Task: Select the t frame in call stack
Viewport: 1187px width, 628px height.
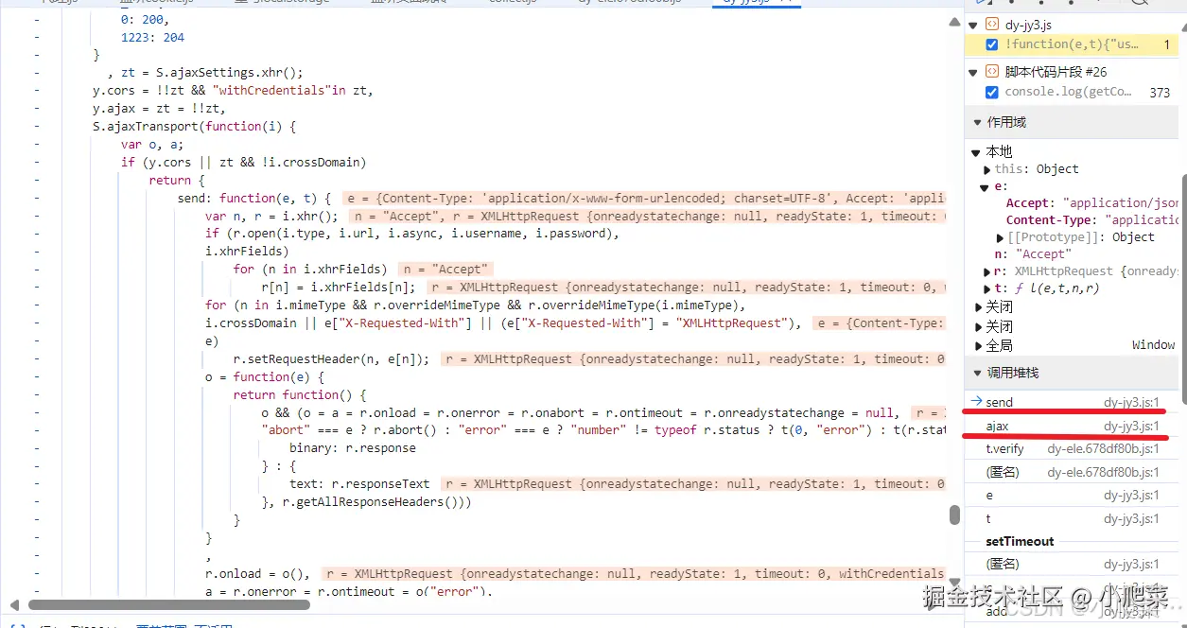Action: click(x=1072, y=518)
